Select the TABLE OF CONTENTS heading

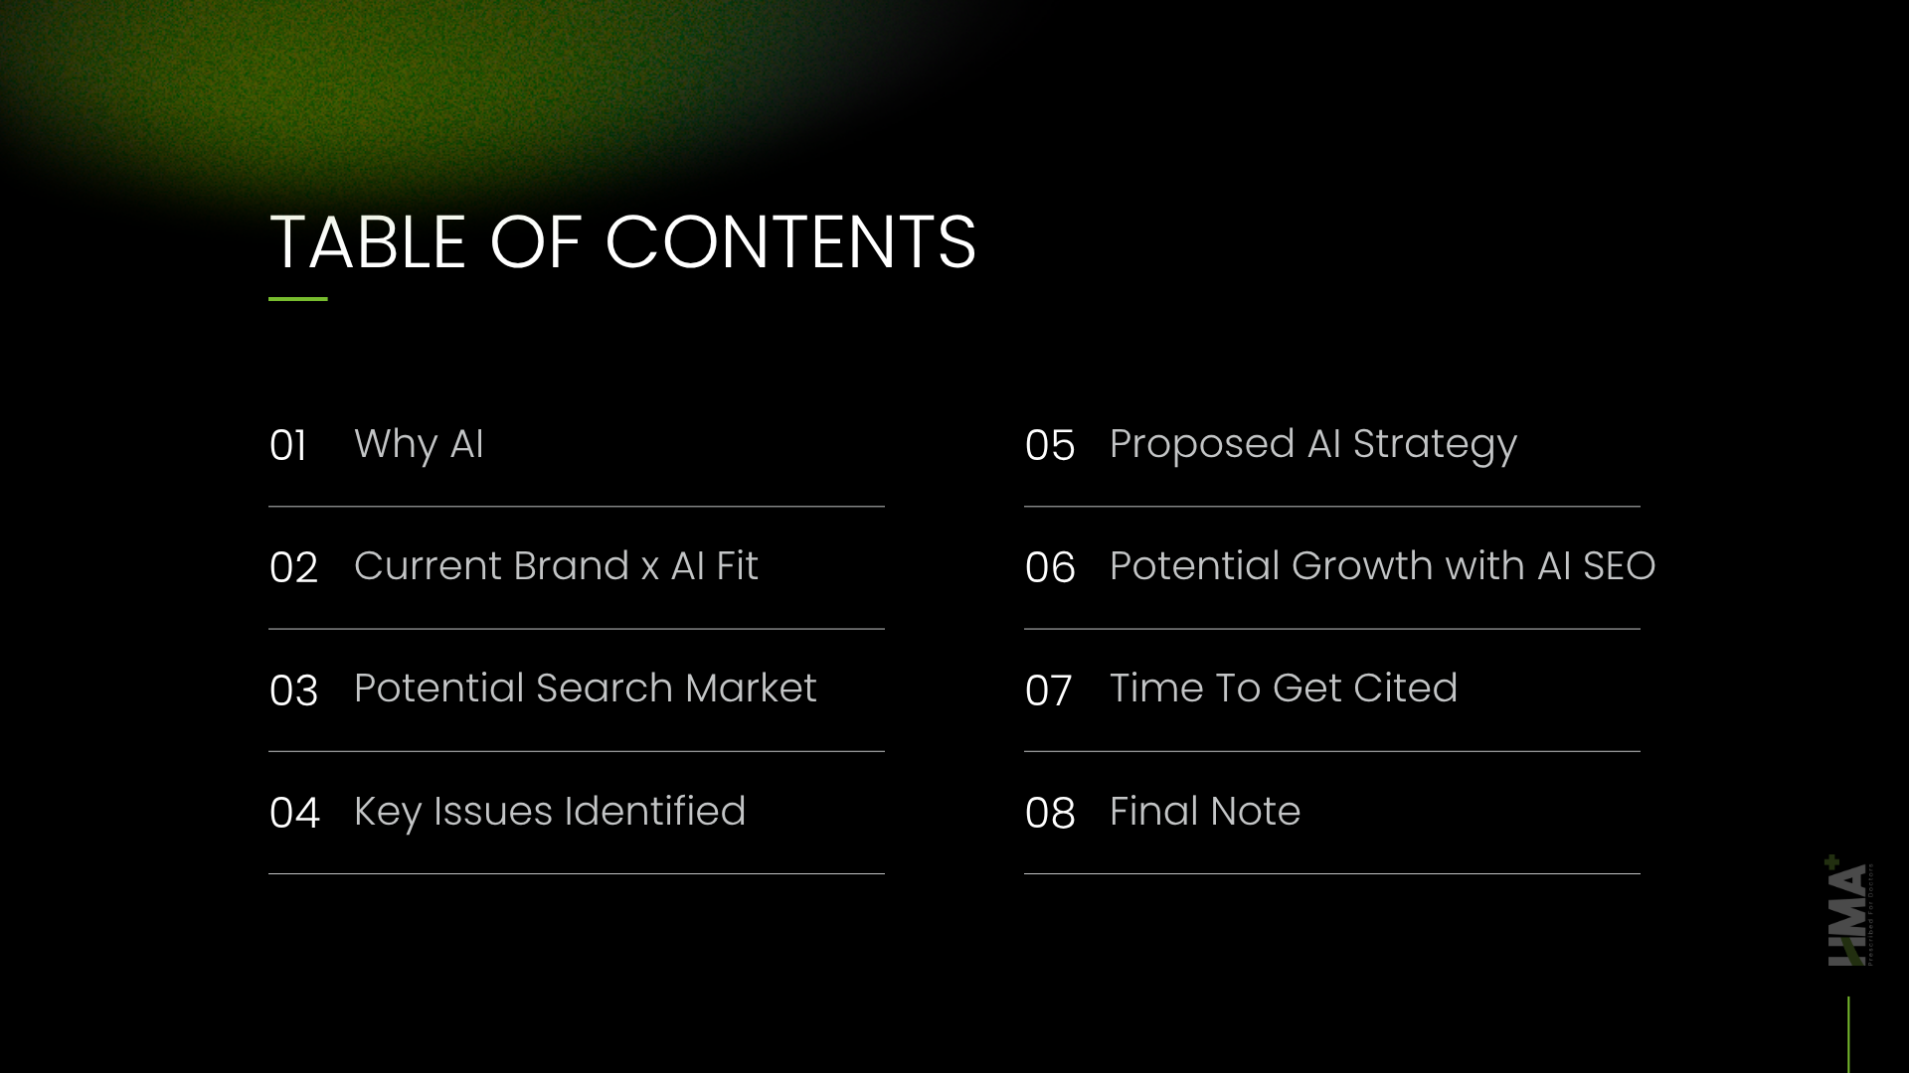coord(622,242)
